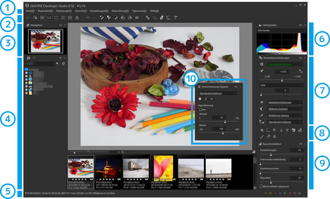Click the warning triangle toolbar icon
The image size is (330, 199).
click(77, 17)
